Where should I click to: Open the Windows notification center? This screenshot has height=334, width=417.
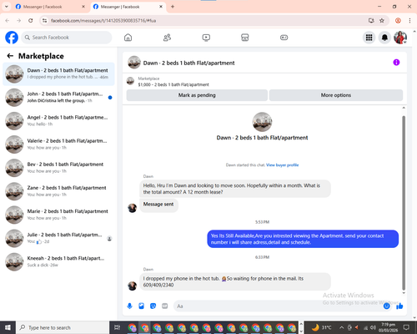406,327
